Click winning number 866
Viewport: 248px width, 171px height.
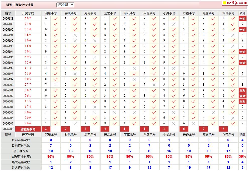point(28,123)
